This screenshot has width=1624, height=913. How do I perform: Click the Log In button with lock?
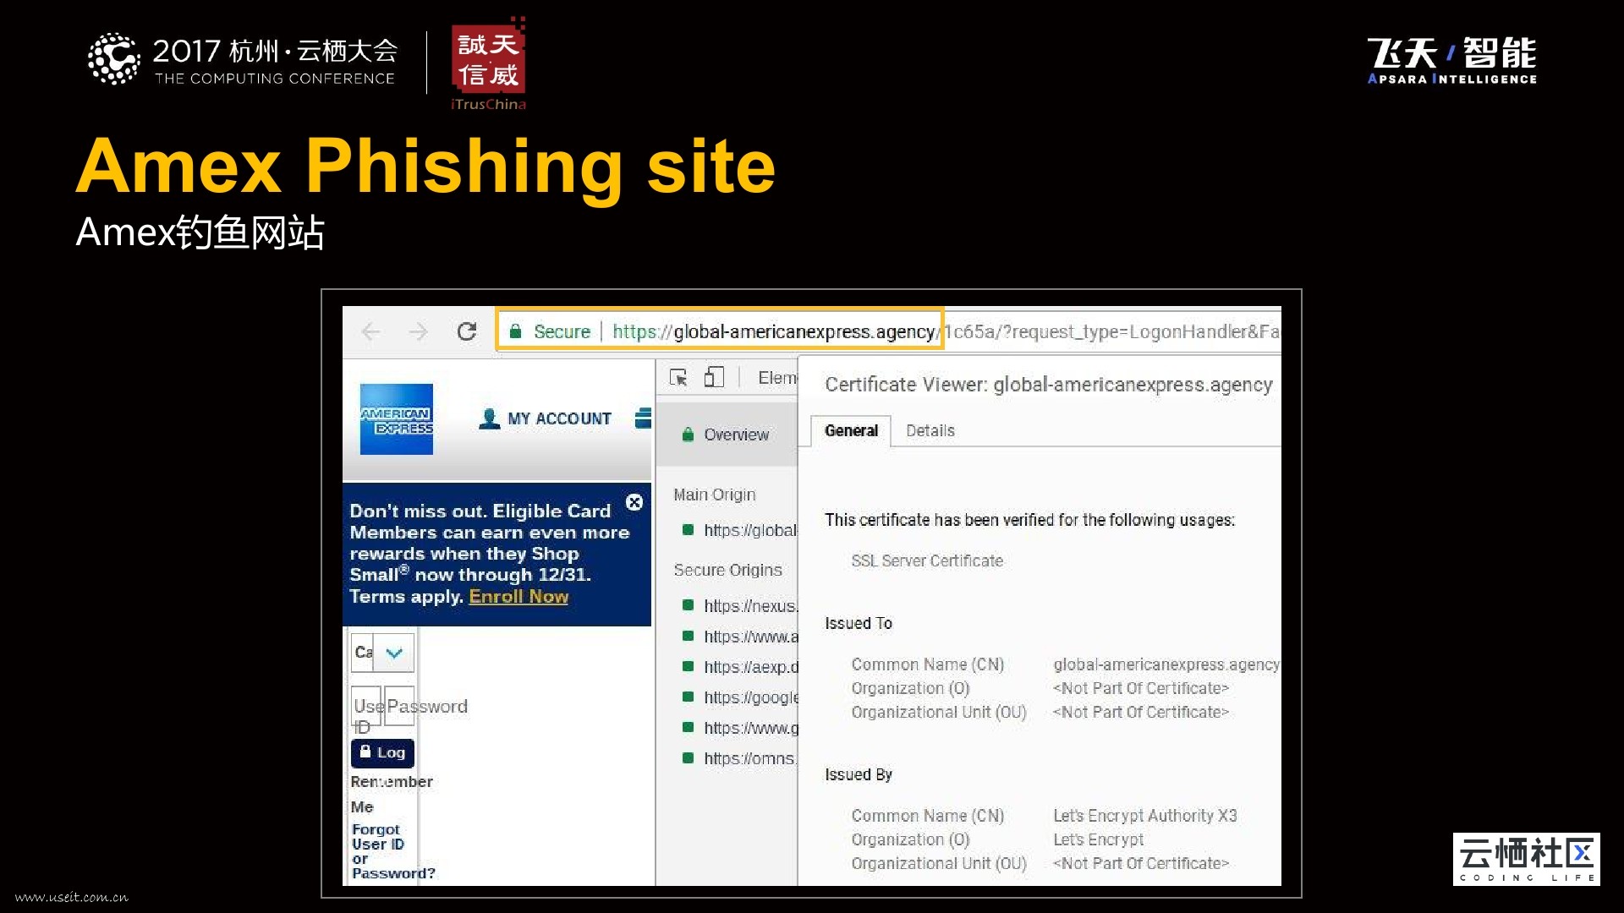tap(382, 752)
